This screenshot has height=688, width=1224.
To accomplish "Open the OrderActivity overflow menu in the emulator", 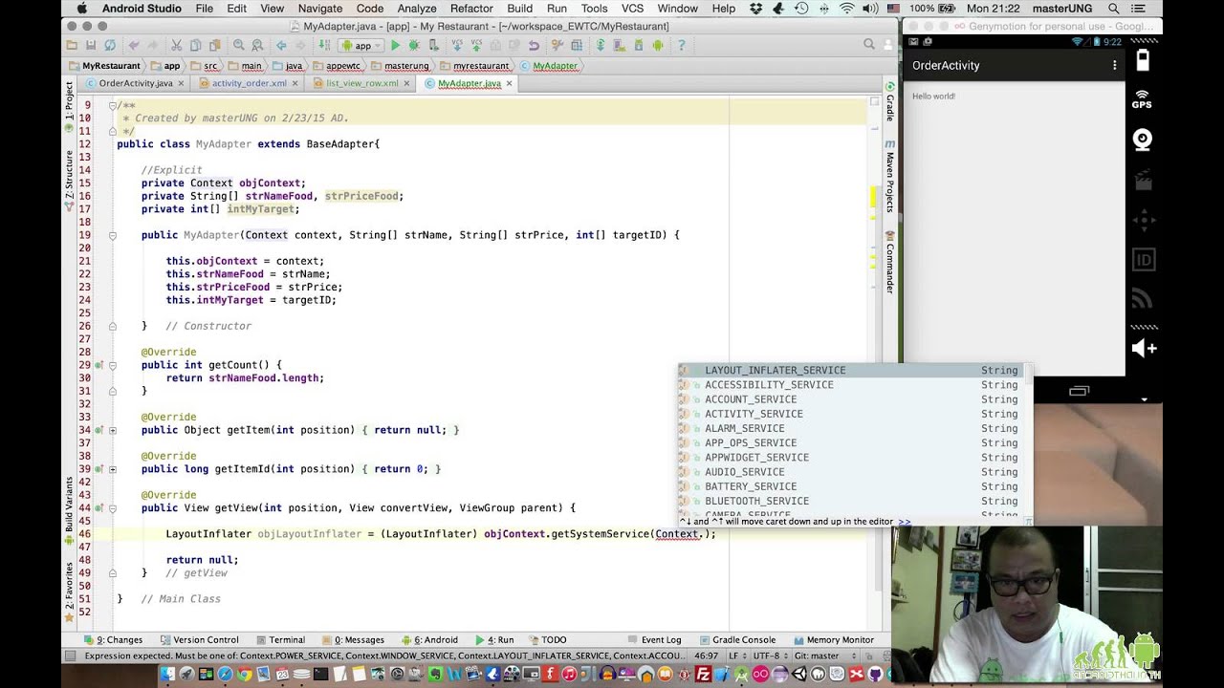I will point(1114,65).
